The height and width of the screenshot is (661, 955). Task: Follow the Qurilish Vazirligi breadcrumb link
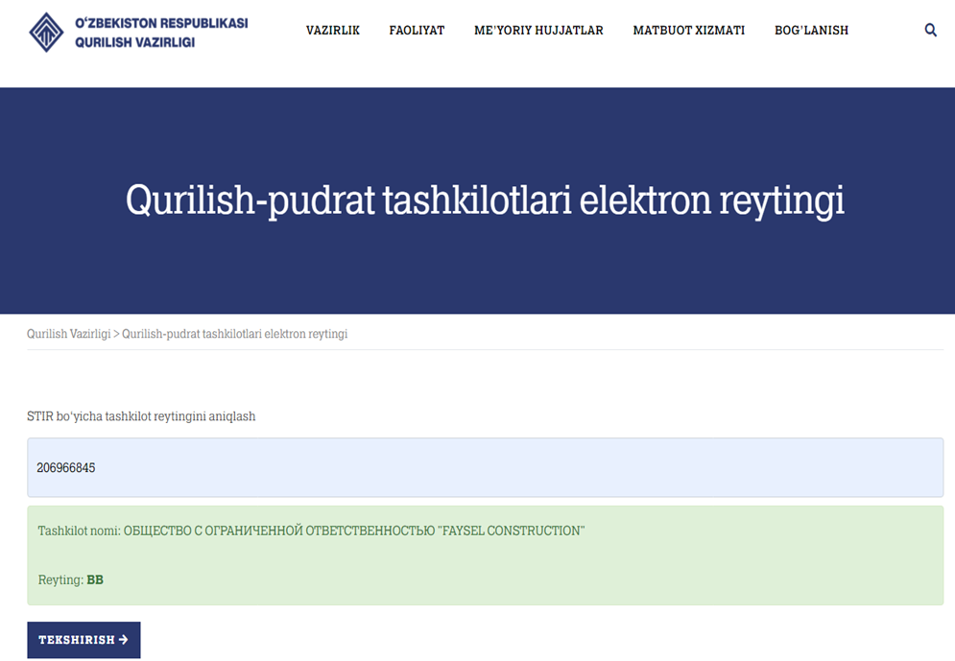[69, 334]
